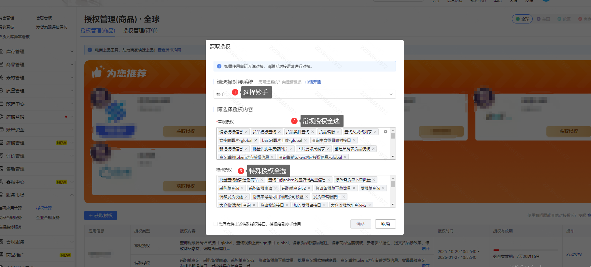Viewport: 591px width, 267px height.
Task: Remove the 图片提取尺码表 tag using its X icon
Action: tap(328, 149)
